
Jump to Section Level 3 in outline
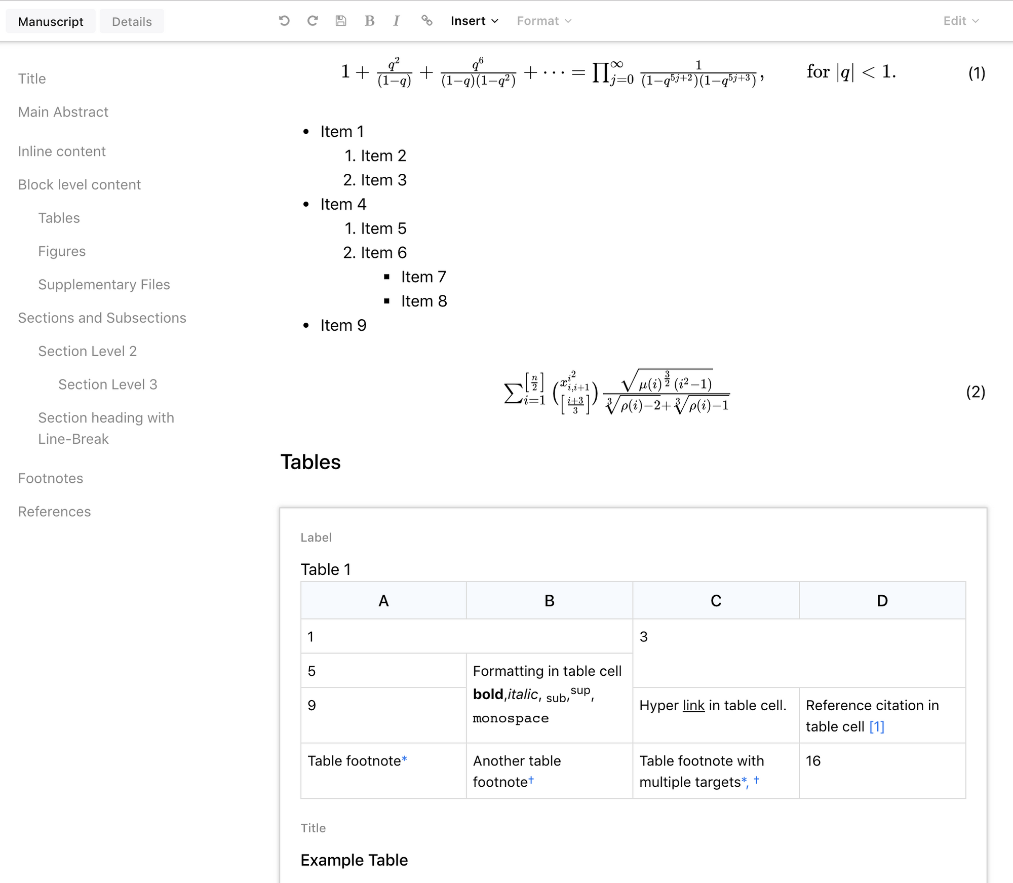pos(107,385)
